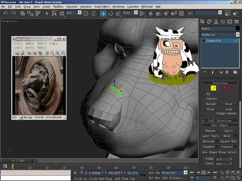Click the Split edges button
The width and height of the screenshot is (242, 181).
(229, 131)
